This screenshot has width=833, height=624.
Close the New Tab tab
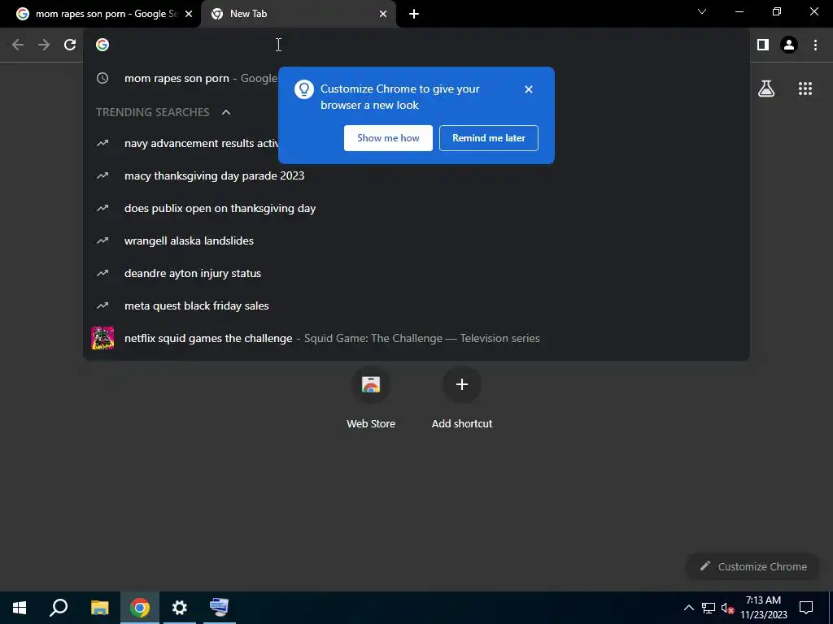383,14
